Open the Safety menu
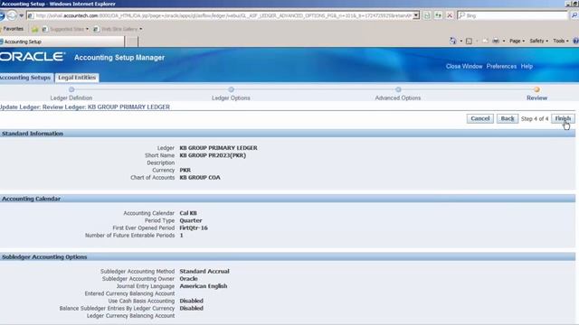Screen dimensions: 579x325 pos(539,41)
